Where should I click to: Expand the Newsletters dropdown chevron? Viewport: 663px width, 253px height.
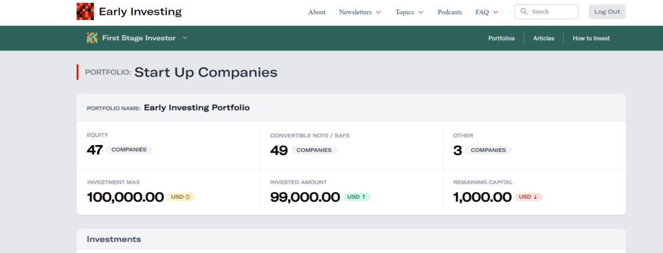coord(378,12)
